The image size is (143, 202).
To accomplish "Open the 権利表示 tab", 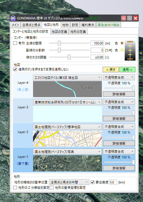I will [x=88, y=25].
